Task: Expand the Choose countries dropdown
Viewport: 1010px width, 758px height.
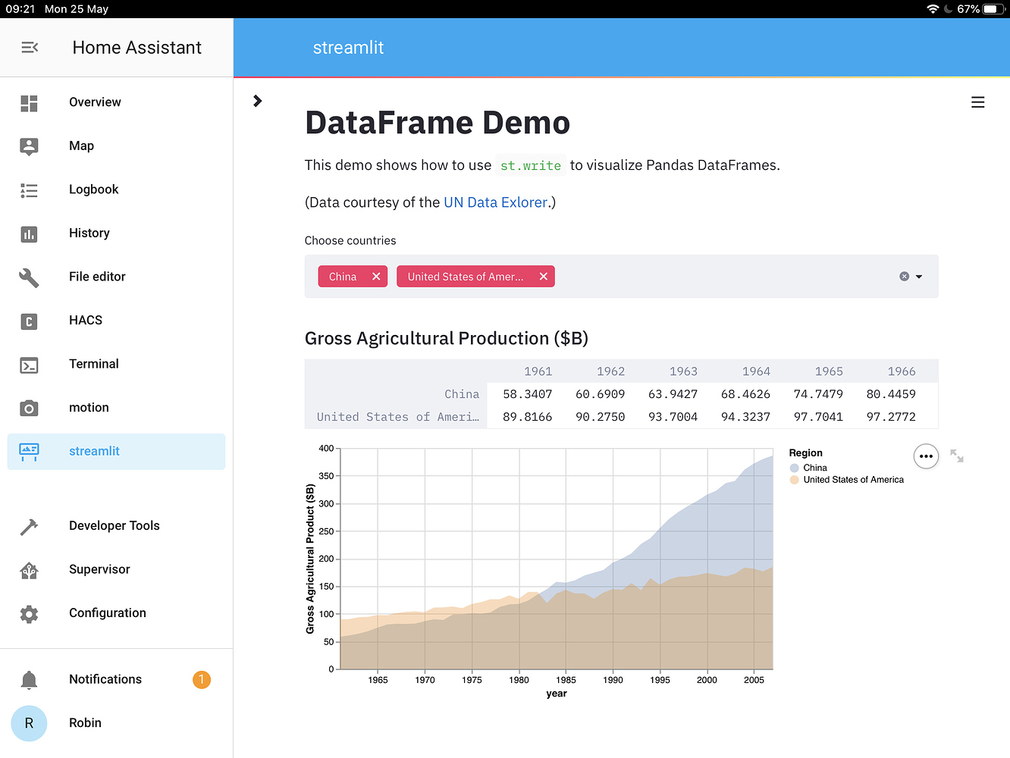Action: [920, 276]
